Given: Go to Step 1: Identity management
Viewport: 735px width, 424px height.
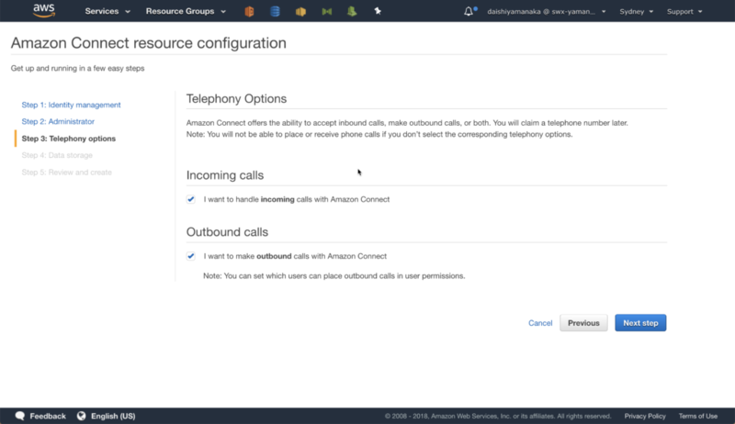Looking at the screenshot, I should point(72,105).
